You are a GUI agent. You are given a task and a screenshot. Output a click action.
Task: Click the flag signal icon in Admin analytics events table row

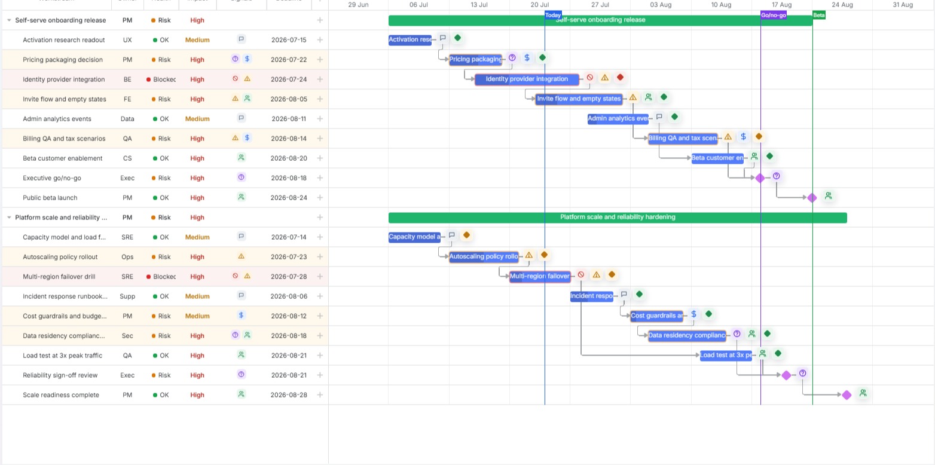click(x=242, y=118)
